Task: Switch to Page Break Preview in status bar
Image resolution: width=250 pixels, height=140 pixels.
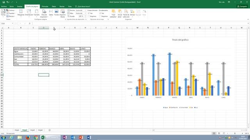Action: pos(224,133)
